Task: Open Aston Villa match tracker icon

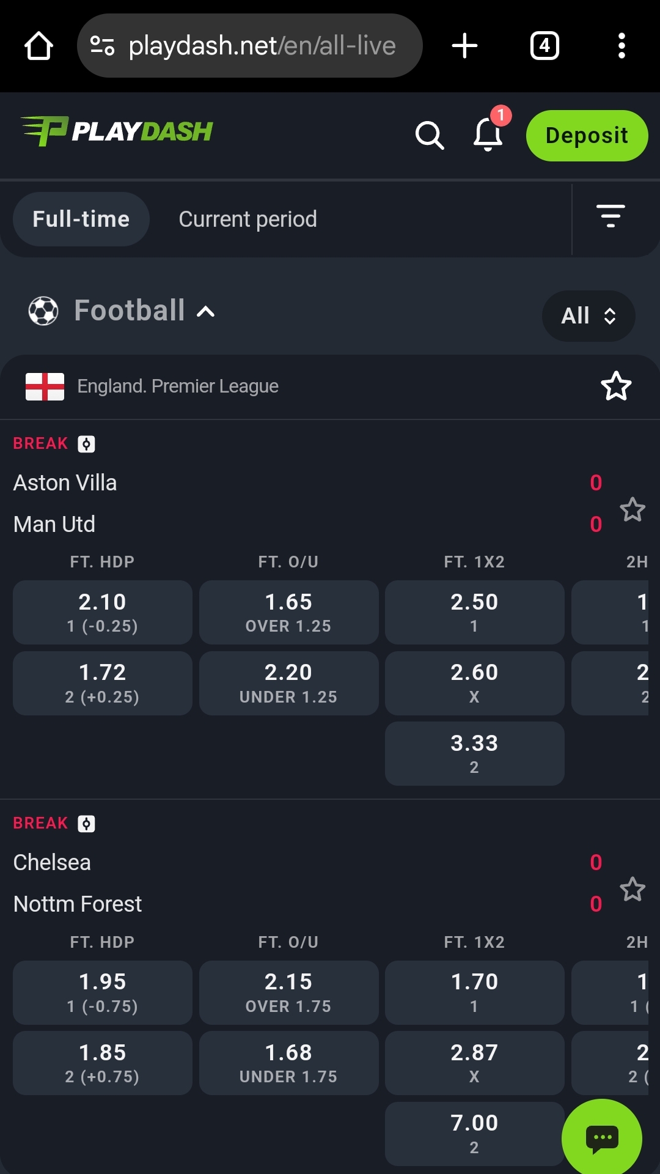Action: pos(86,444)
